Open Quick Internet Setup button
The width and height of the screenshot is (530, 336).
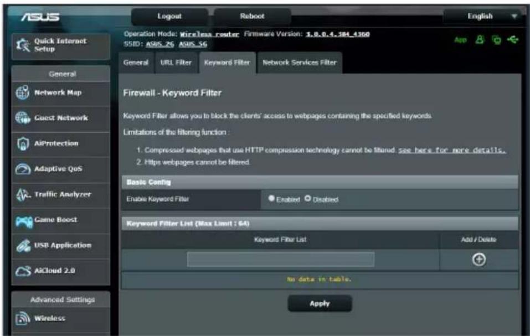(61, 45)
